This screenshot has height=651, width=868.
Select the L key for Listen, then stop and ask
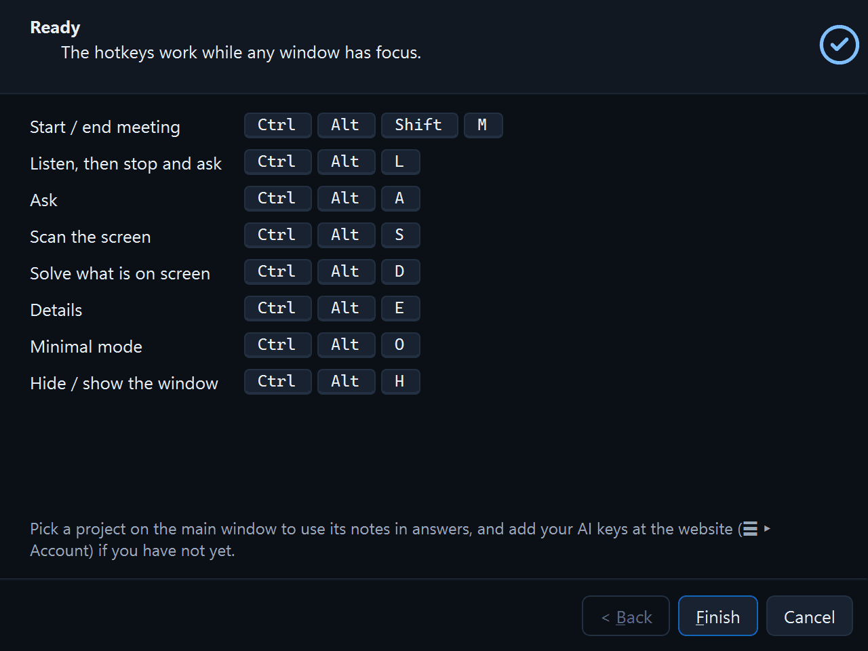click(400, 162)
